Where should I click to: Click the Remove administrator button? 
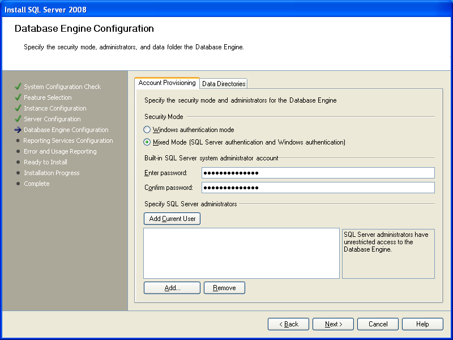click(224, 288)
